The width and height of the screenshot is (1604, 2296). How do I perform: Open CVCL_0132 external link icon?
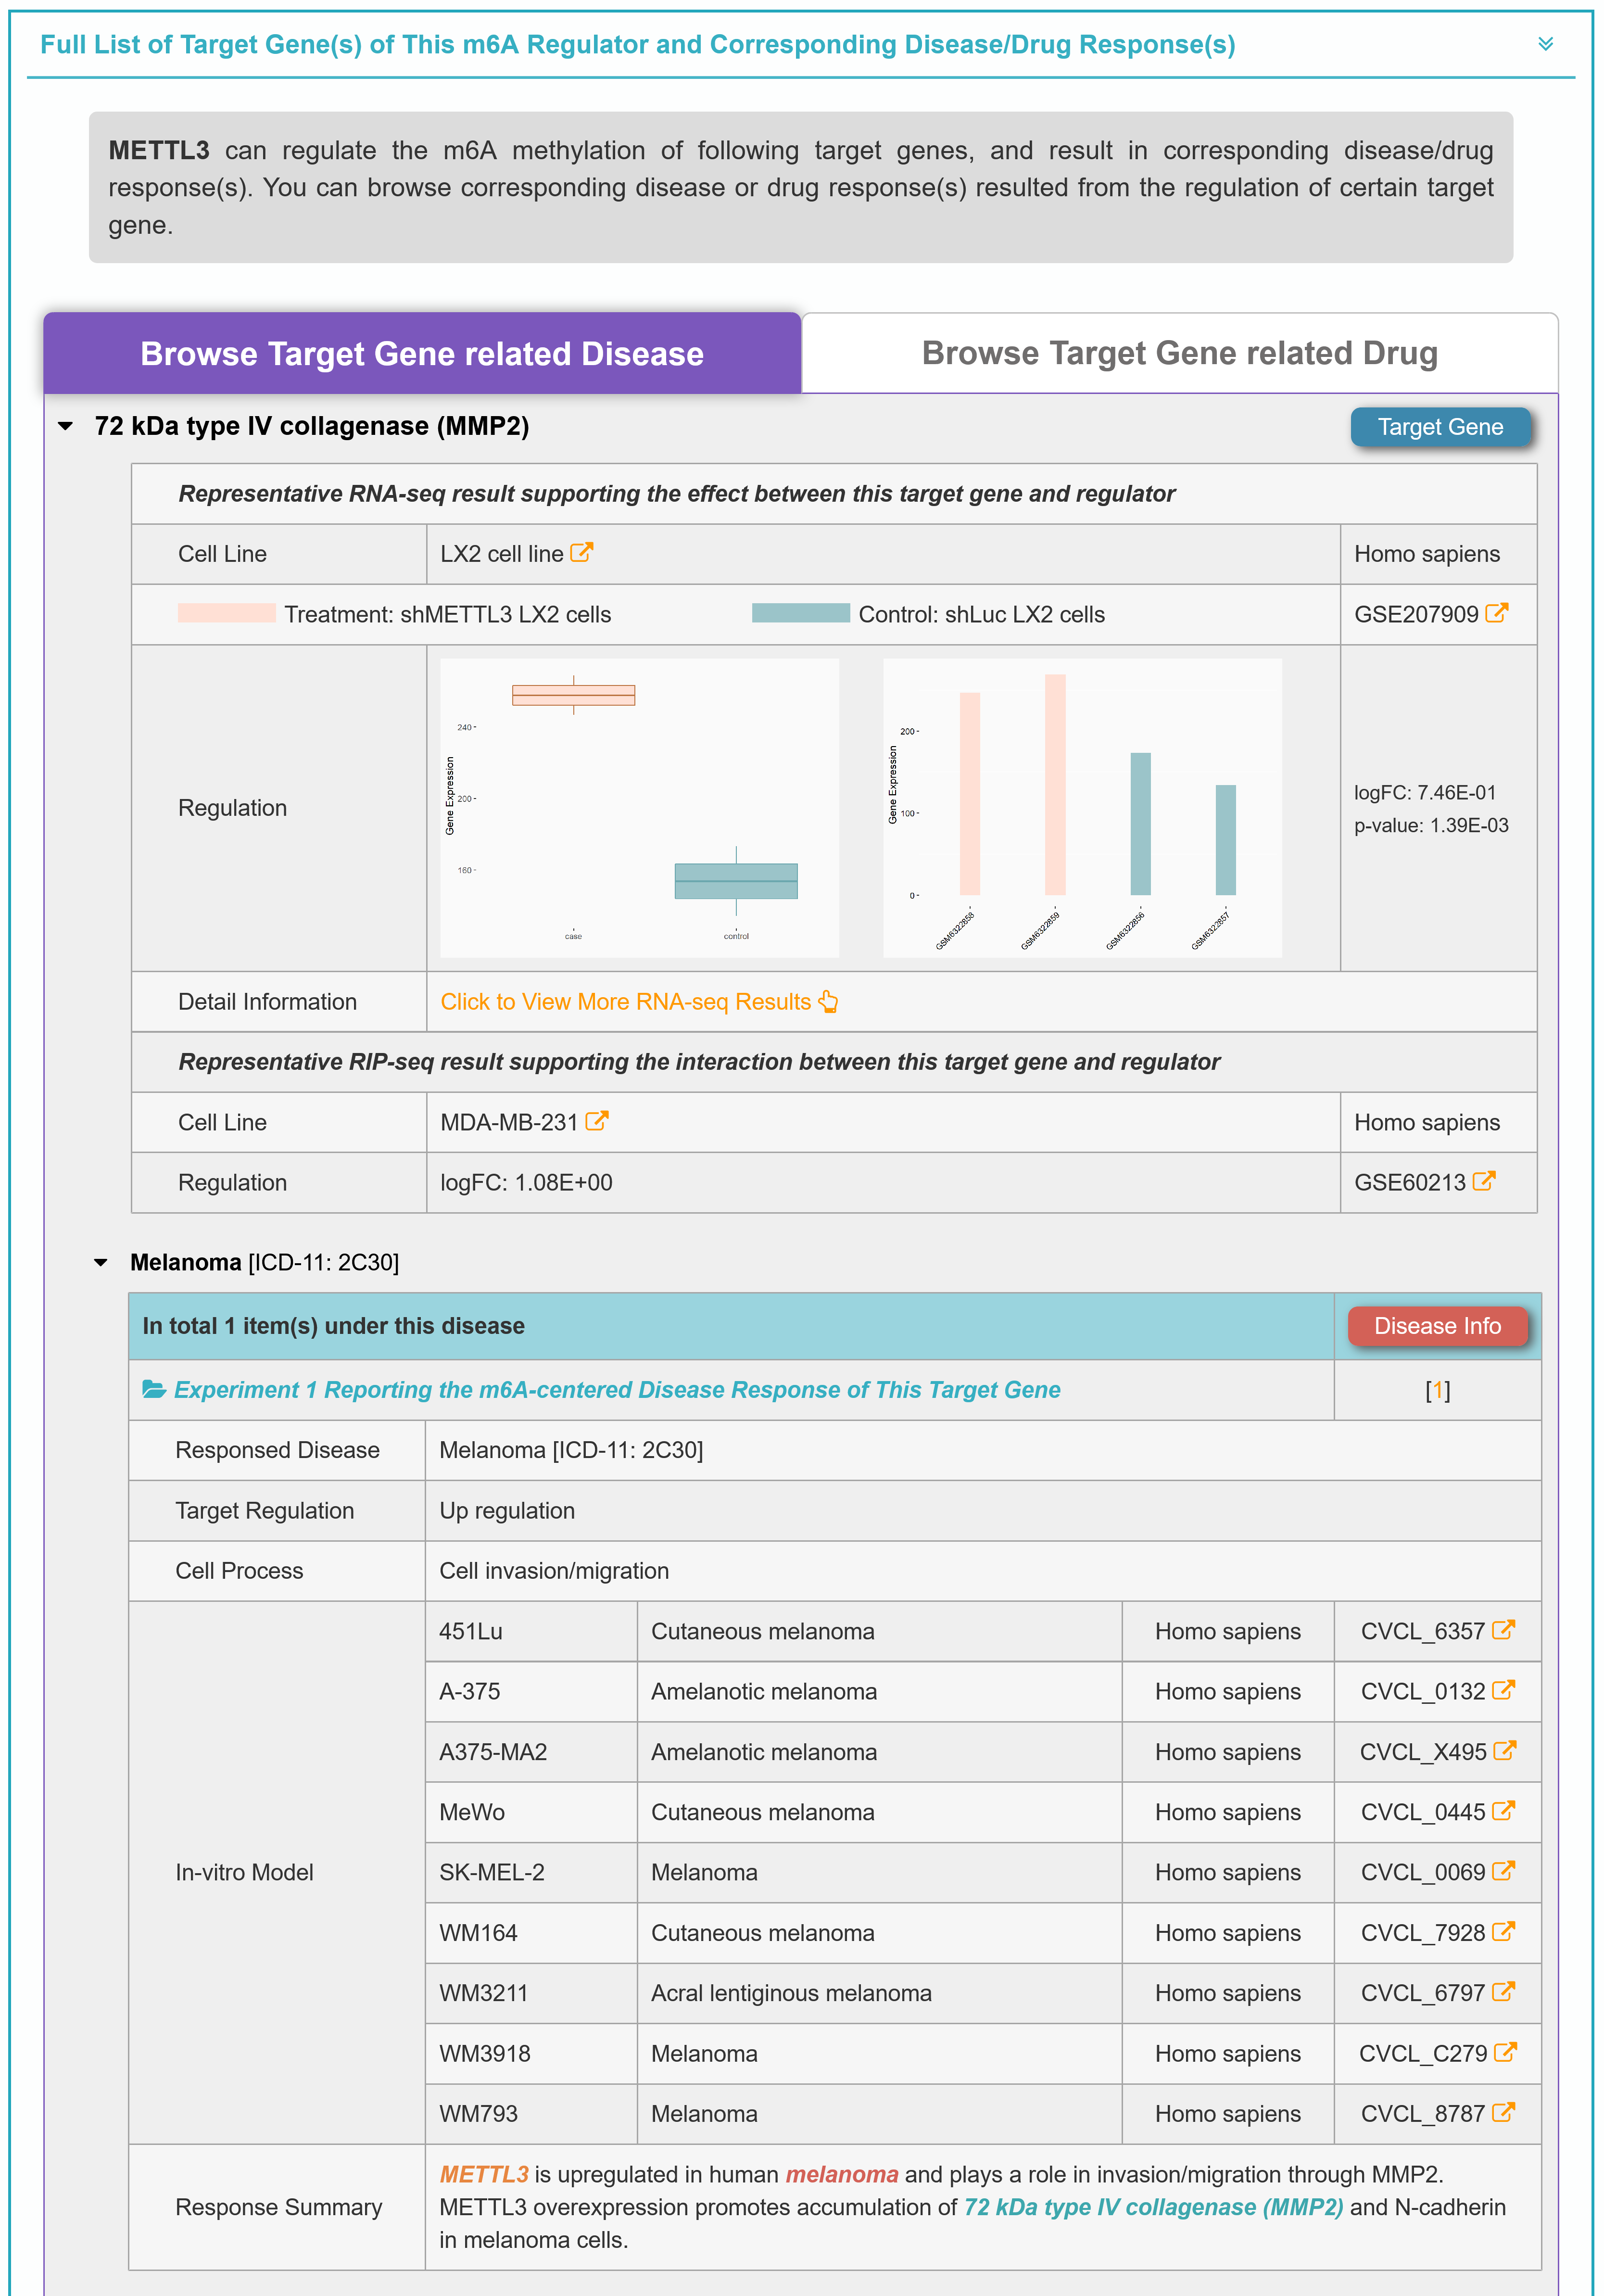click(1503, 1690)
